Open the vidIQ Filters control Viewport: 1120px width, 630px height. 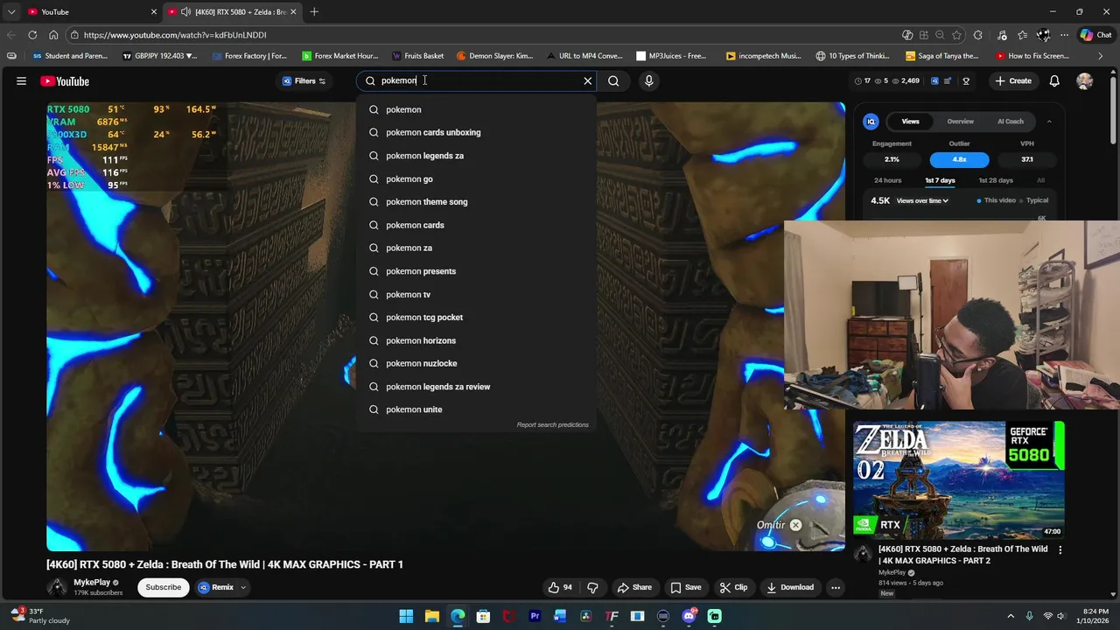click(304, 80)
